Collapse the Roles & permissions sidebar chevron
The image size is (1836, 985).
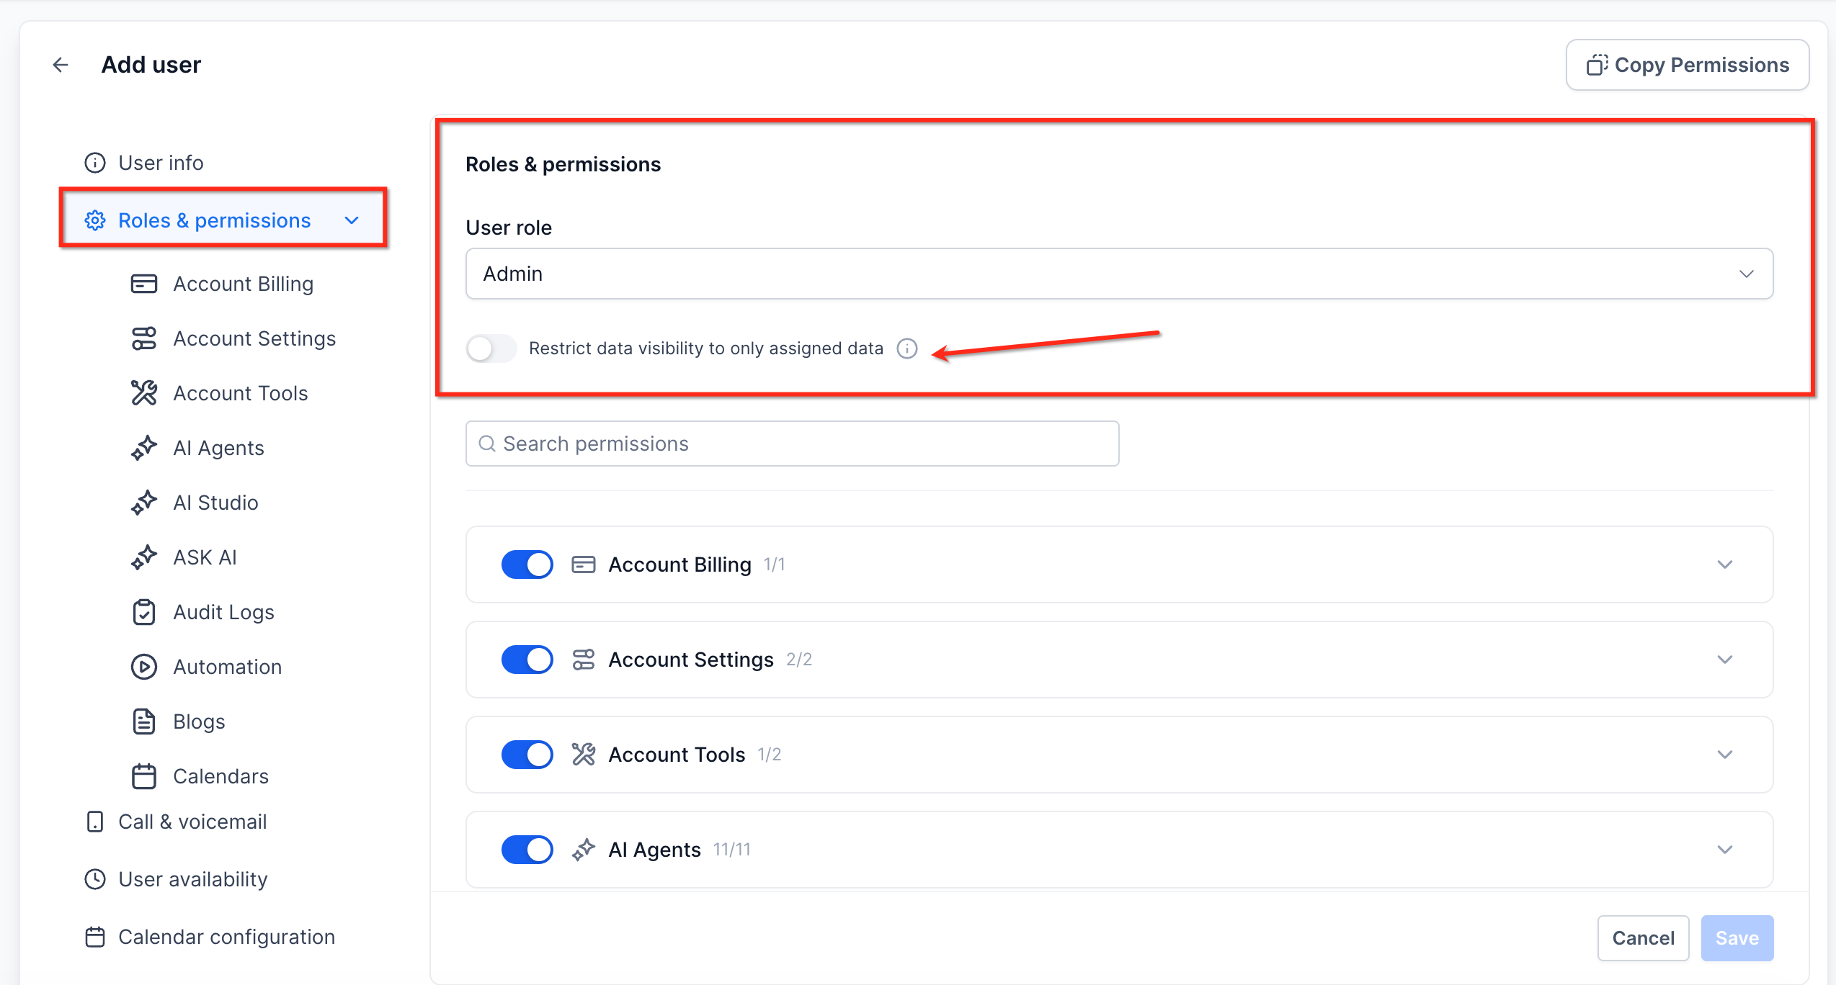pyautogui.click(x=352, y=220)
